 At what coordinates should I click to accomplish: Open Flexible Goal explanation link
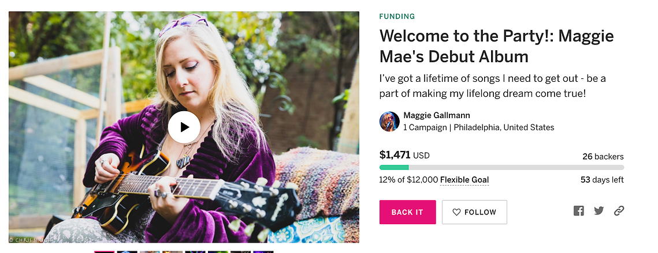(x=464, y=180)
